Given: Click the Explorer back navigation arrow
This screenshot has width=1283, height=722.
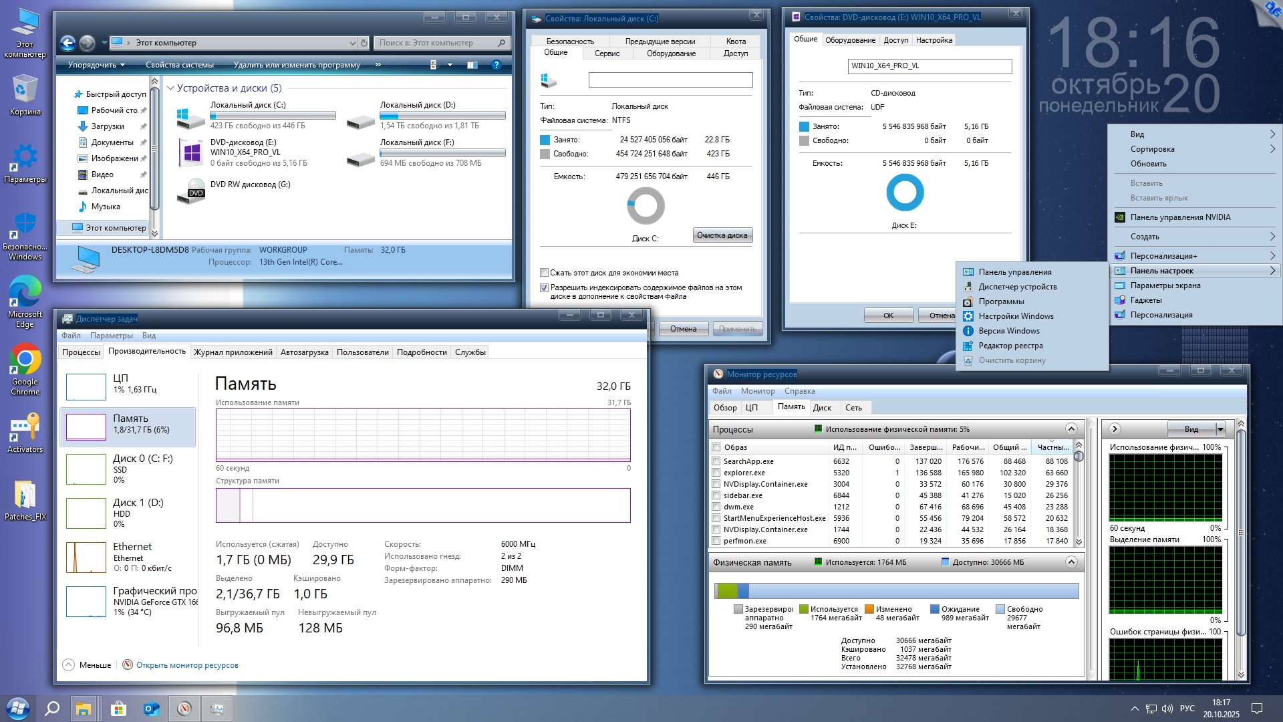Looking at the screenshot, I should click(67, 43).
